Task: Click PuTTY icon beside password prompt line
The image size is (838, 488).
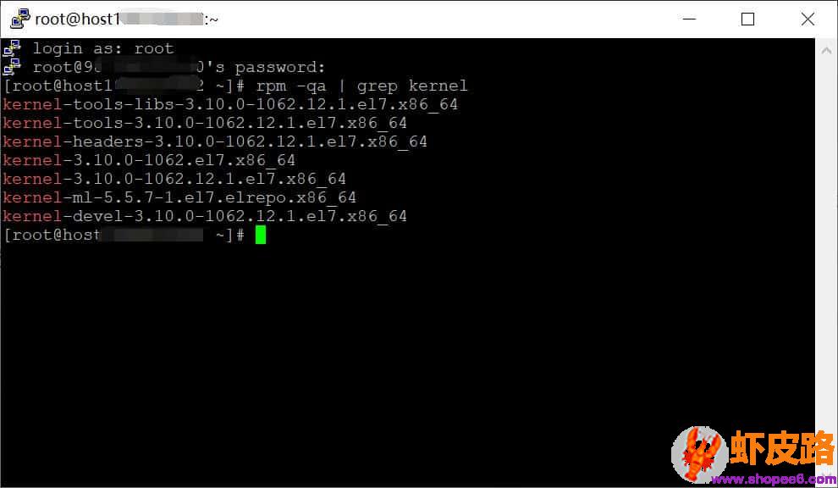Action: pos(12,67)
